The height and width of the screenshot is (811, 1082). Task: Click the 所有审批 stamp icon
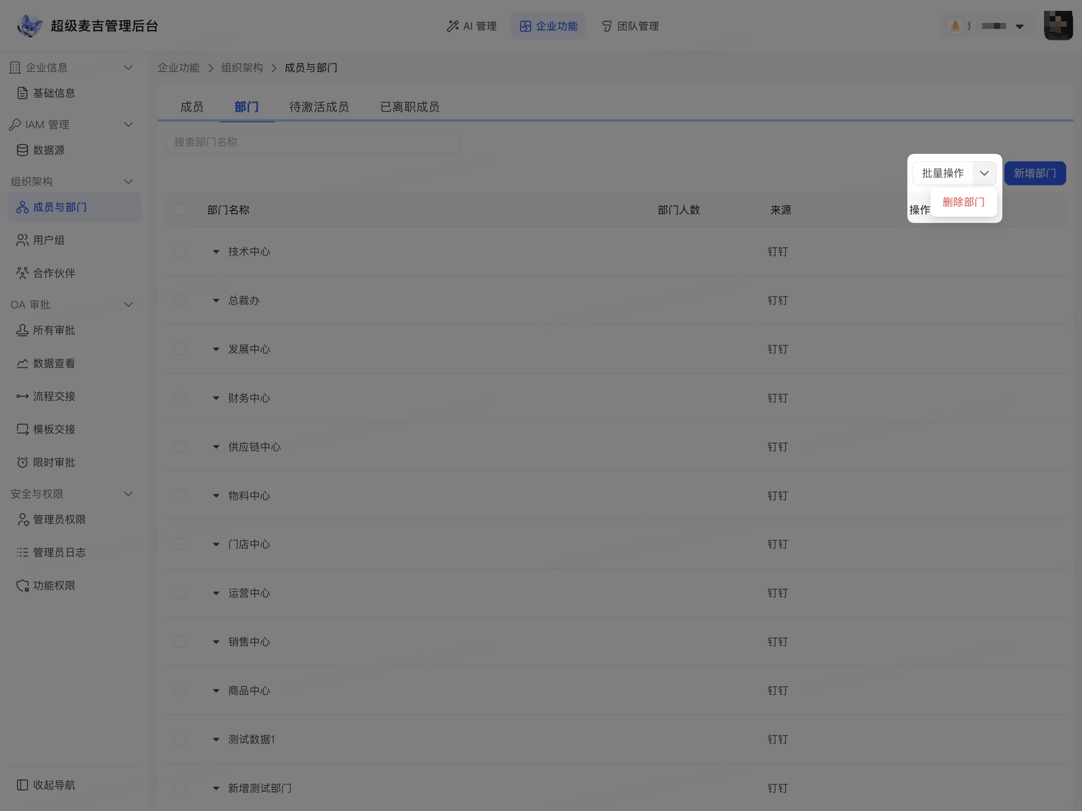point(22,330)
